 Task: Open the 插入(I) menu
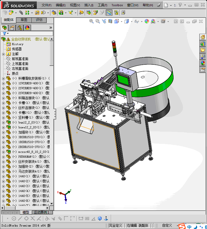point(89,5)
